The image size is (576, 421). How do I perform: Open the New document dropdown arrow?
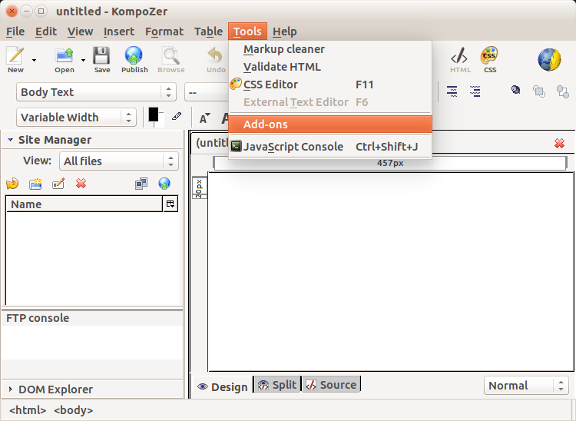34,60
